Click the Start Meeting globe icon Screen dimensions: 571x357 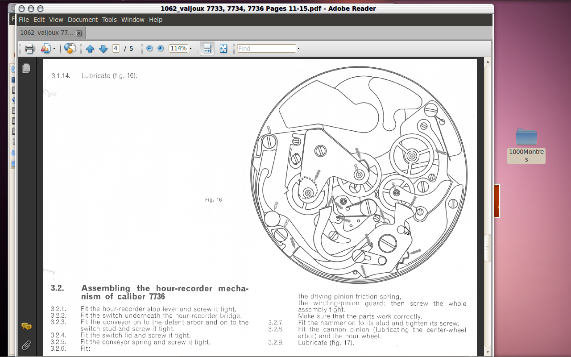[x=70, y=49]
